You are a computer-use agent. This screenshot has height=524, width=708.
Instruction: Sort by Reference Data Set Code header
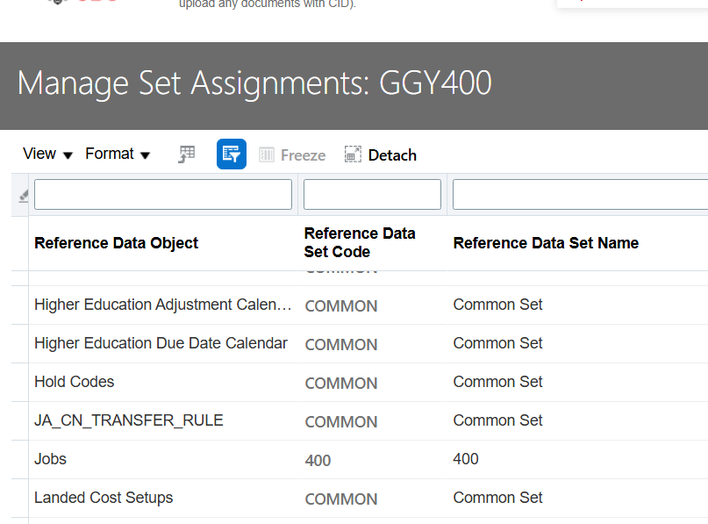pos(360,242)
